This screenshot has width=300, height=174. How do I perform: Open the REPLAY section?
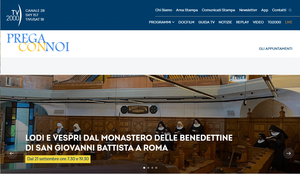pos(243,22)
